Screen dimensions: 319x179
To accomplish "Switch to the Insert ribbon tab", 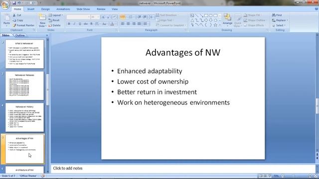I will 31,9.
